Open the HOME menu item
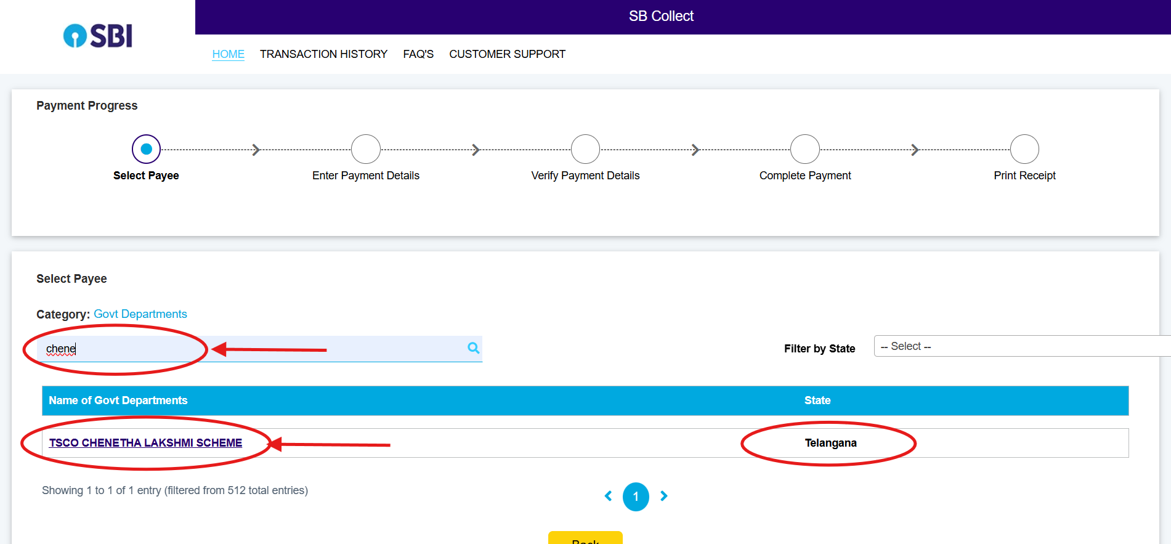Image resolution: width=1171 pixels, height=544 pixels. coord(229,54)
